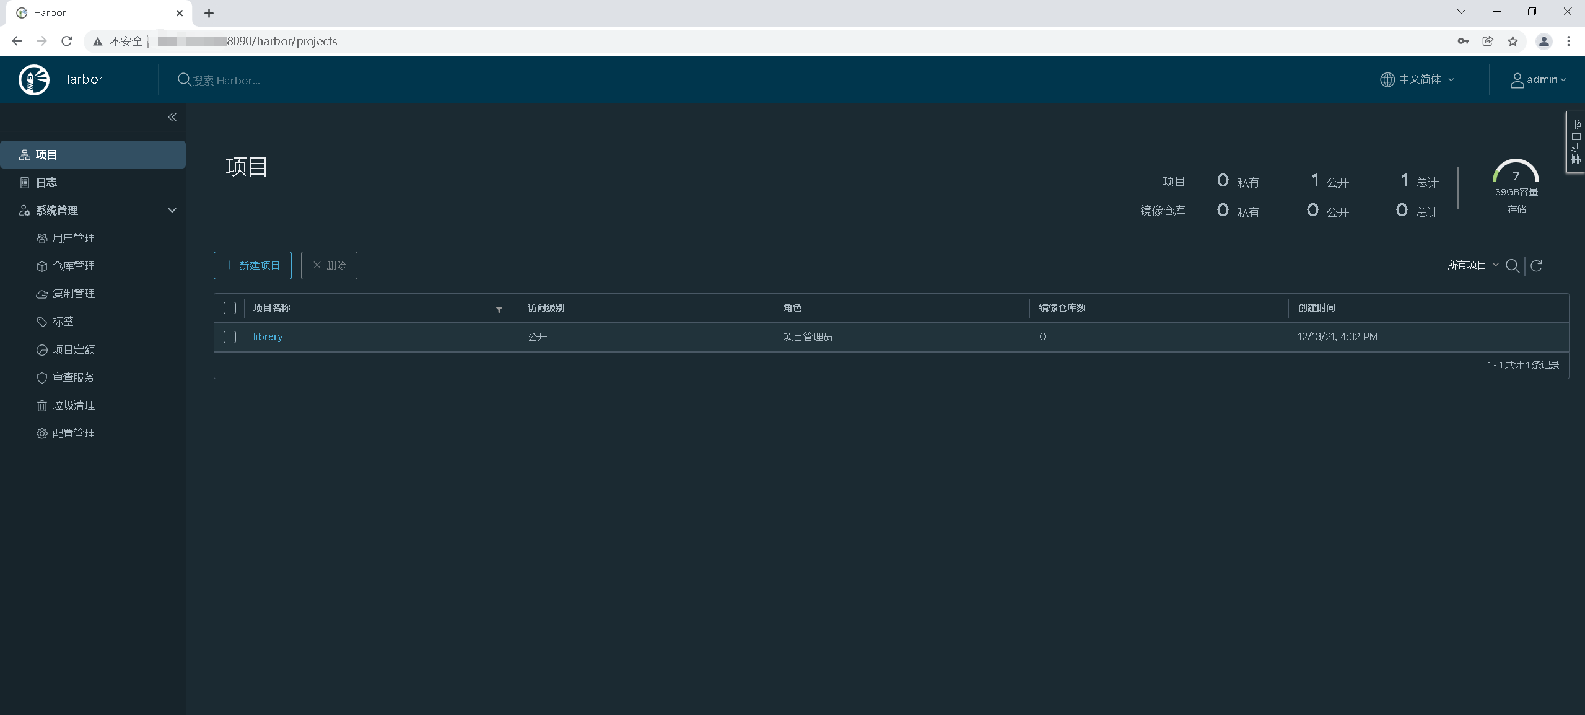The image size is (1585, 715).
Task: Go to 用户管理 in sidebar
Action: click(73, 239)
